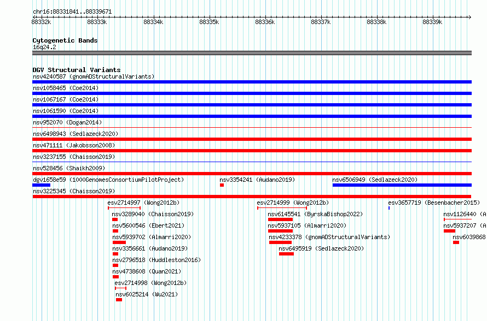Image resolution: width=487 pixels, height=321 pixels.
Task: Click nsv5600546 (Ebert2021) label
Action: [x=148, y=225]
